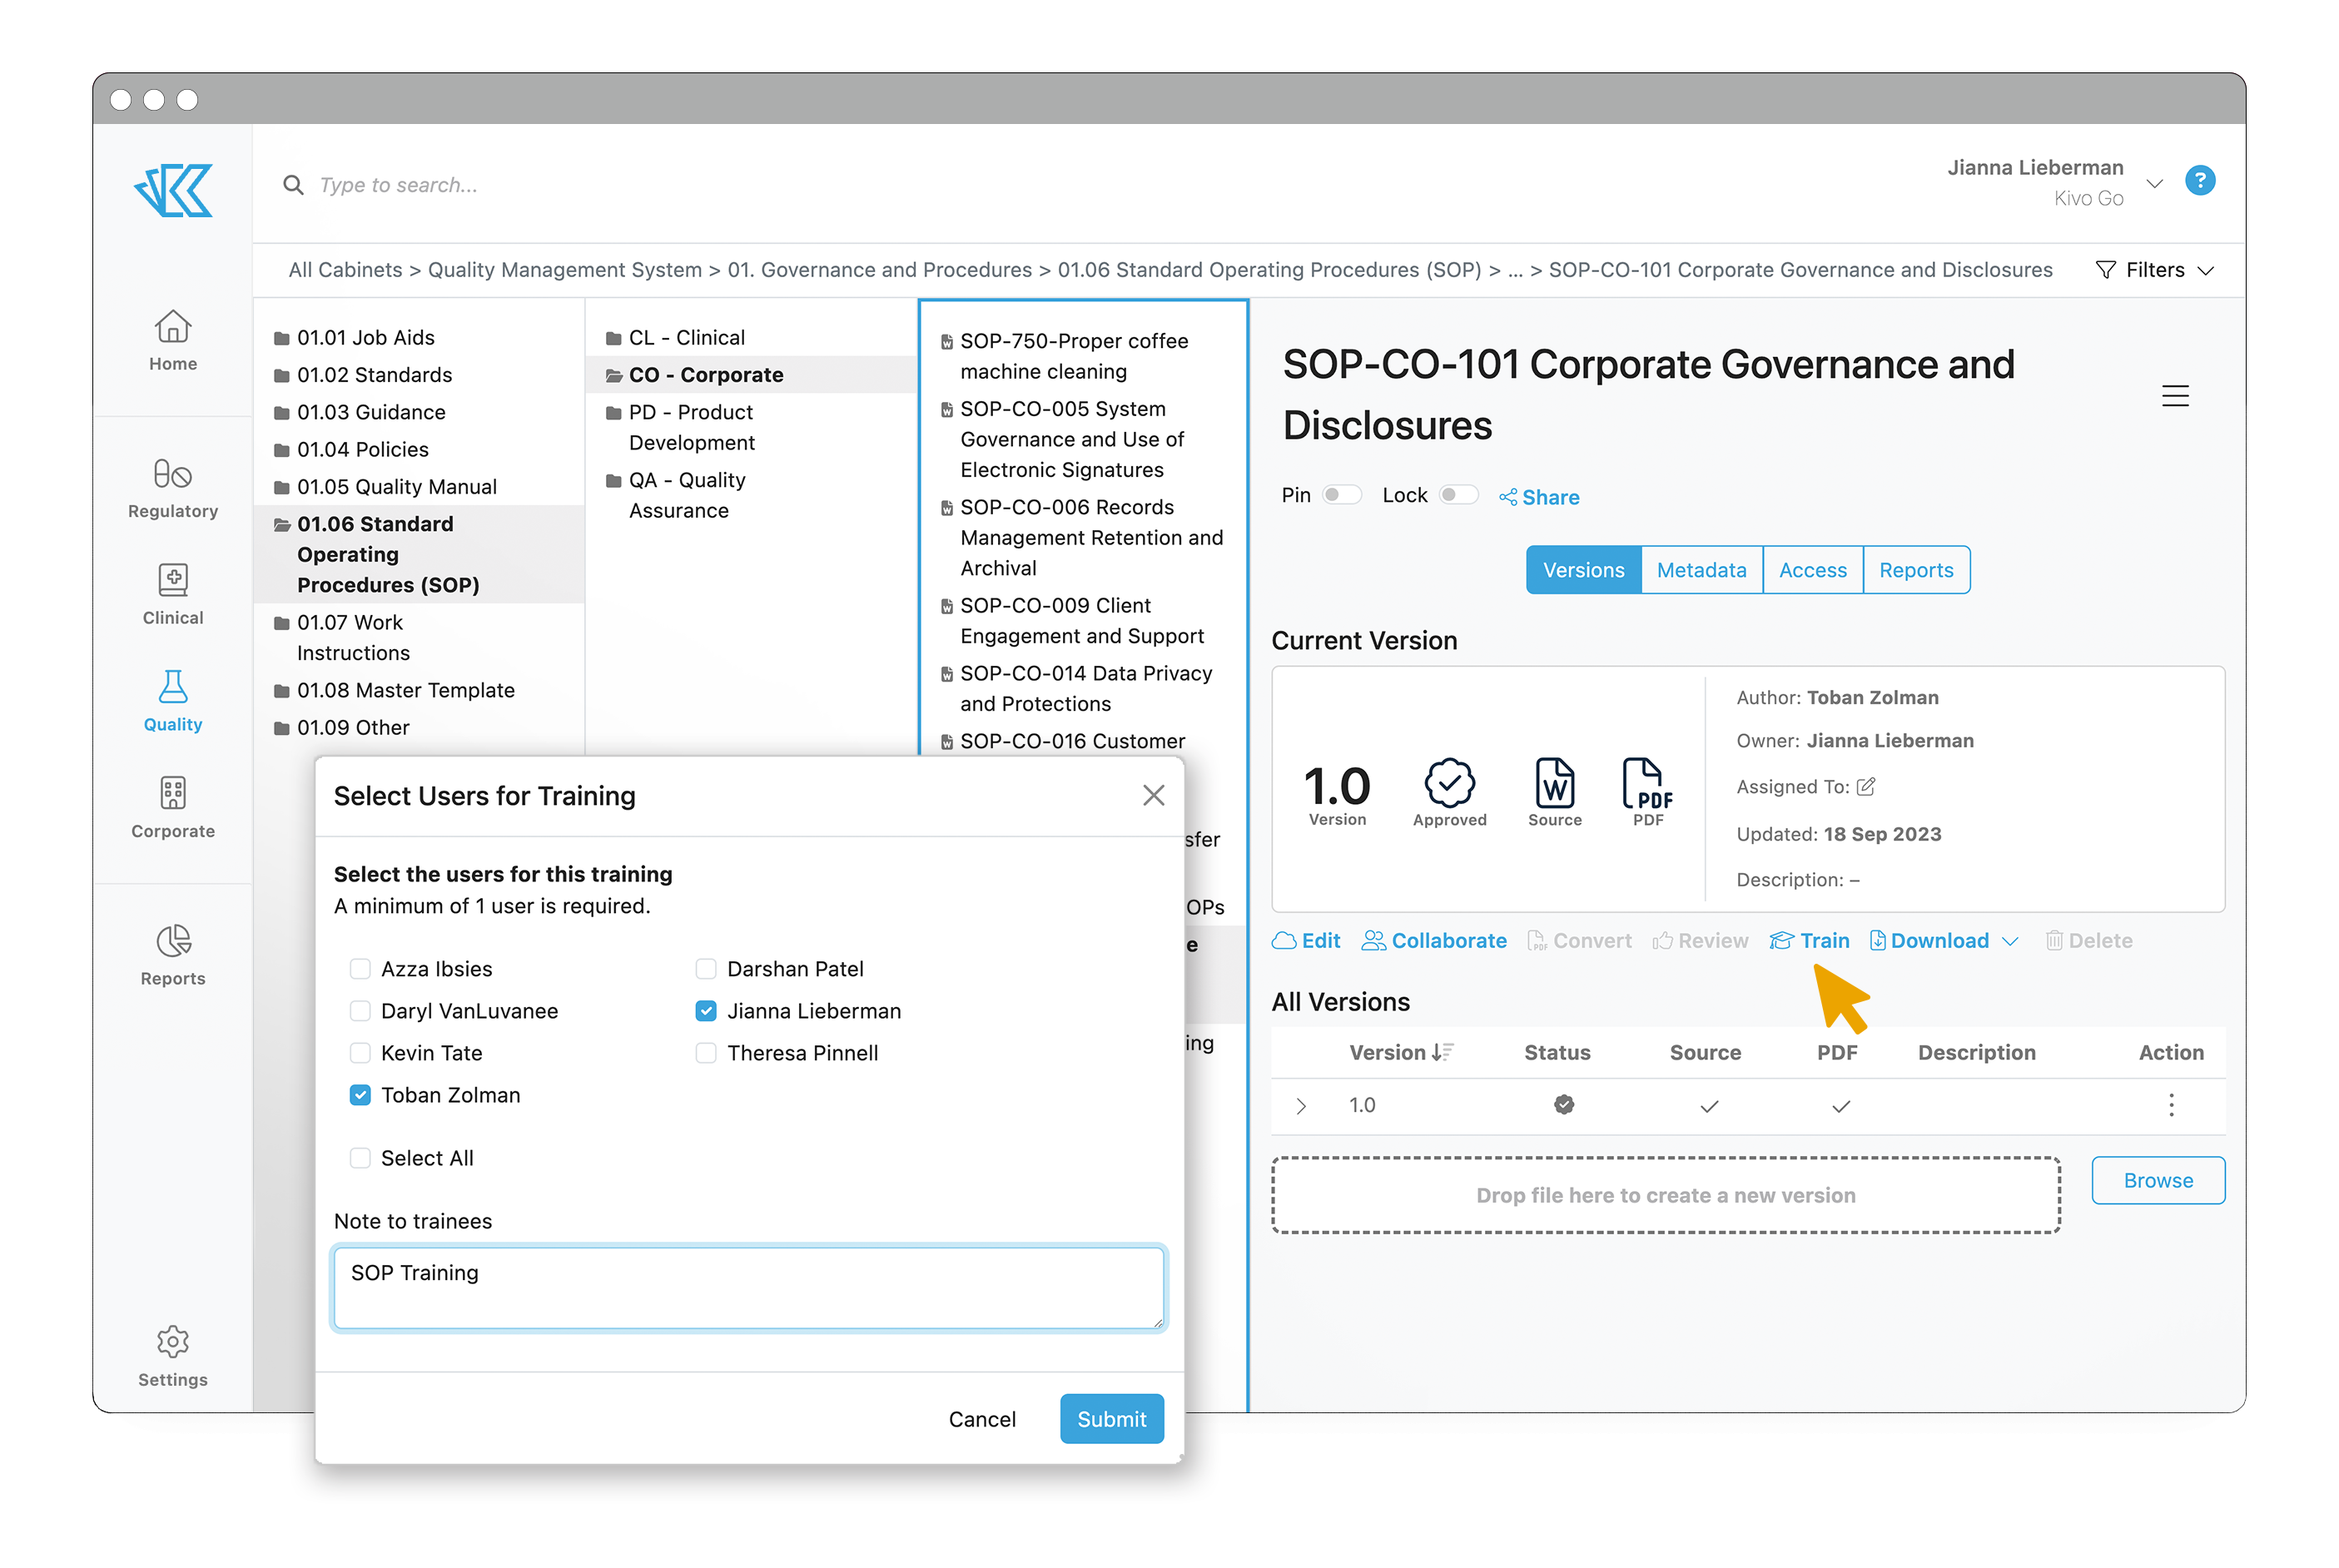Switch to the Access tab
The image size is (2339, 1568).
pyautogui.click(x=1813, y=569)
